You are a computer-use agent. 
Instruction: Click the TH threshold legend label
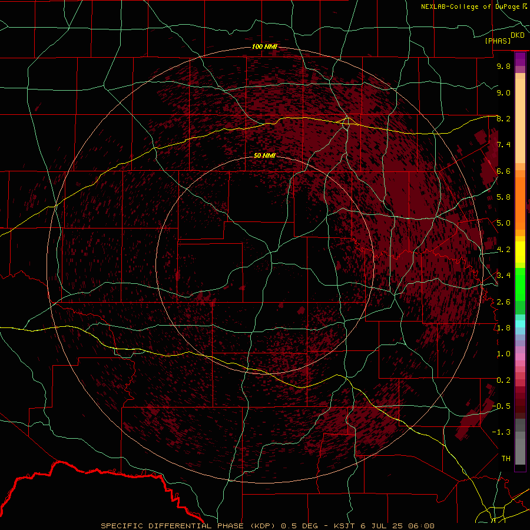tap(506, 458)
